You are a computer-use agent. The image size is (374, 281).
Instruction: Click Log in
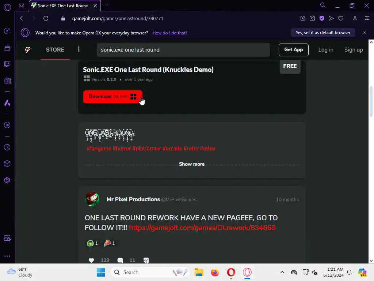(x=325, y=50)
